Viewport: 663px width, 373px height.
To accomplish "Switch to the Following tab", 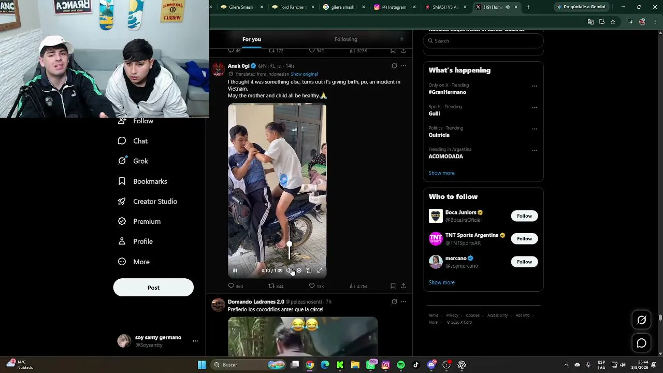I will [346, 39].
